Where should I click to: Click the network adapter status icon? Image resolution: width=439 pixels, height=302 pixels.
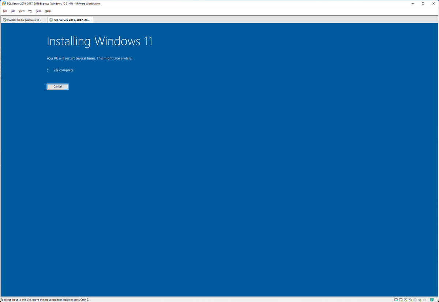[x=410, y=300]
